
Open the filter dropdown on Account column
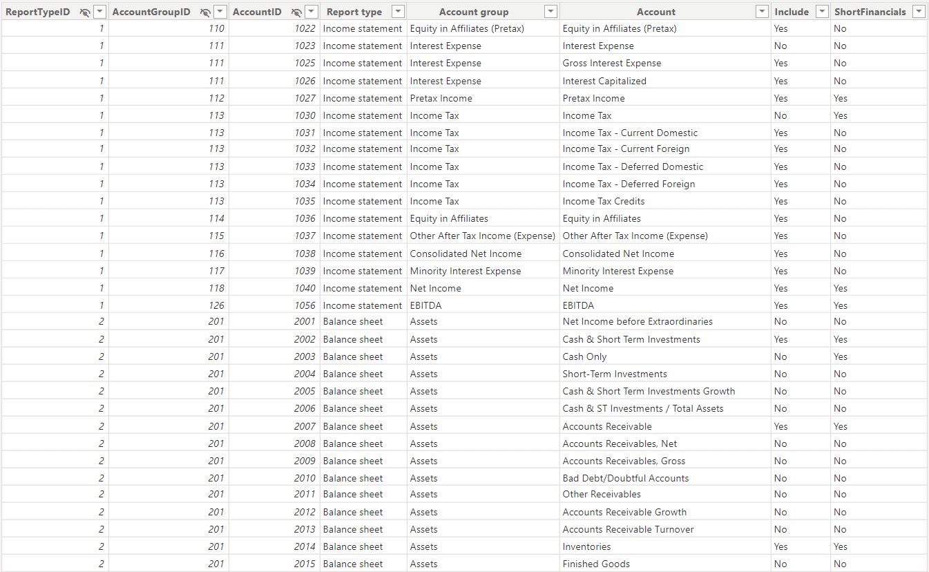coord(762,12)
